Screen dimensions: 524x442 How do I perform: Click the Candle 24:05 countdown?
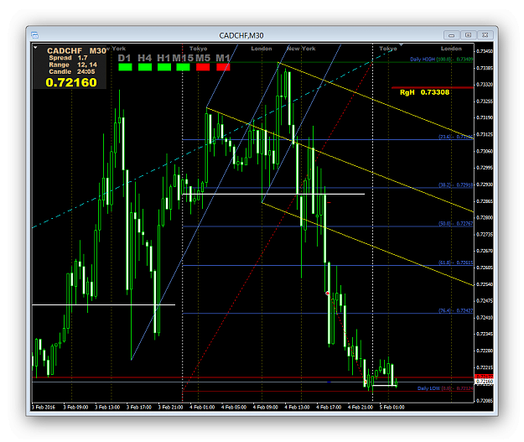pyautogui.click(x=72, y=71)
